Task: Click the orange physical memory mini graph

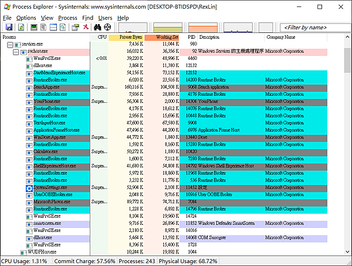Action: tap(203, 28)
